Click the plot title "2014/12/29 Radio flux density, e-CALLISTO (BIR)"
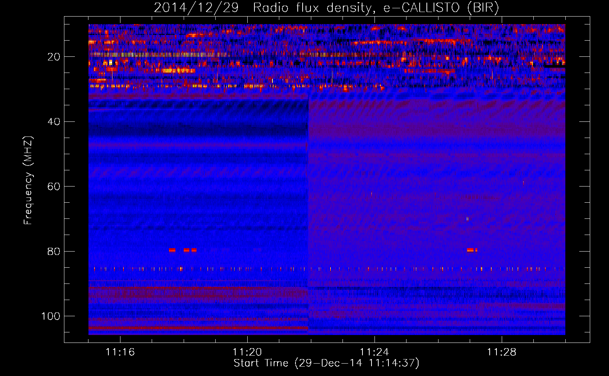 326,8
